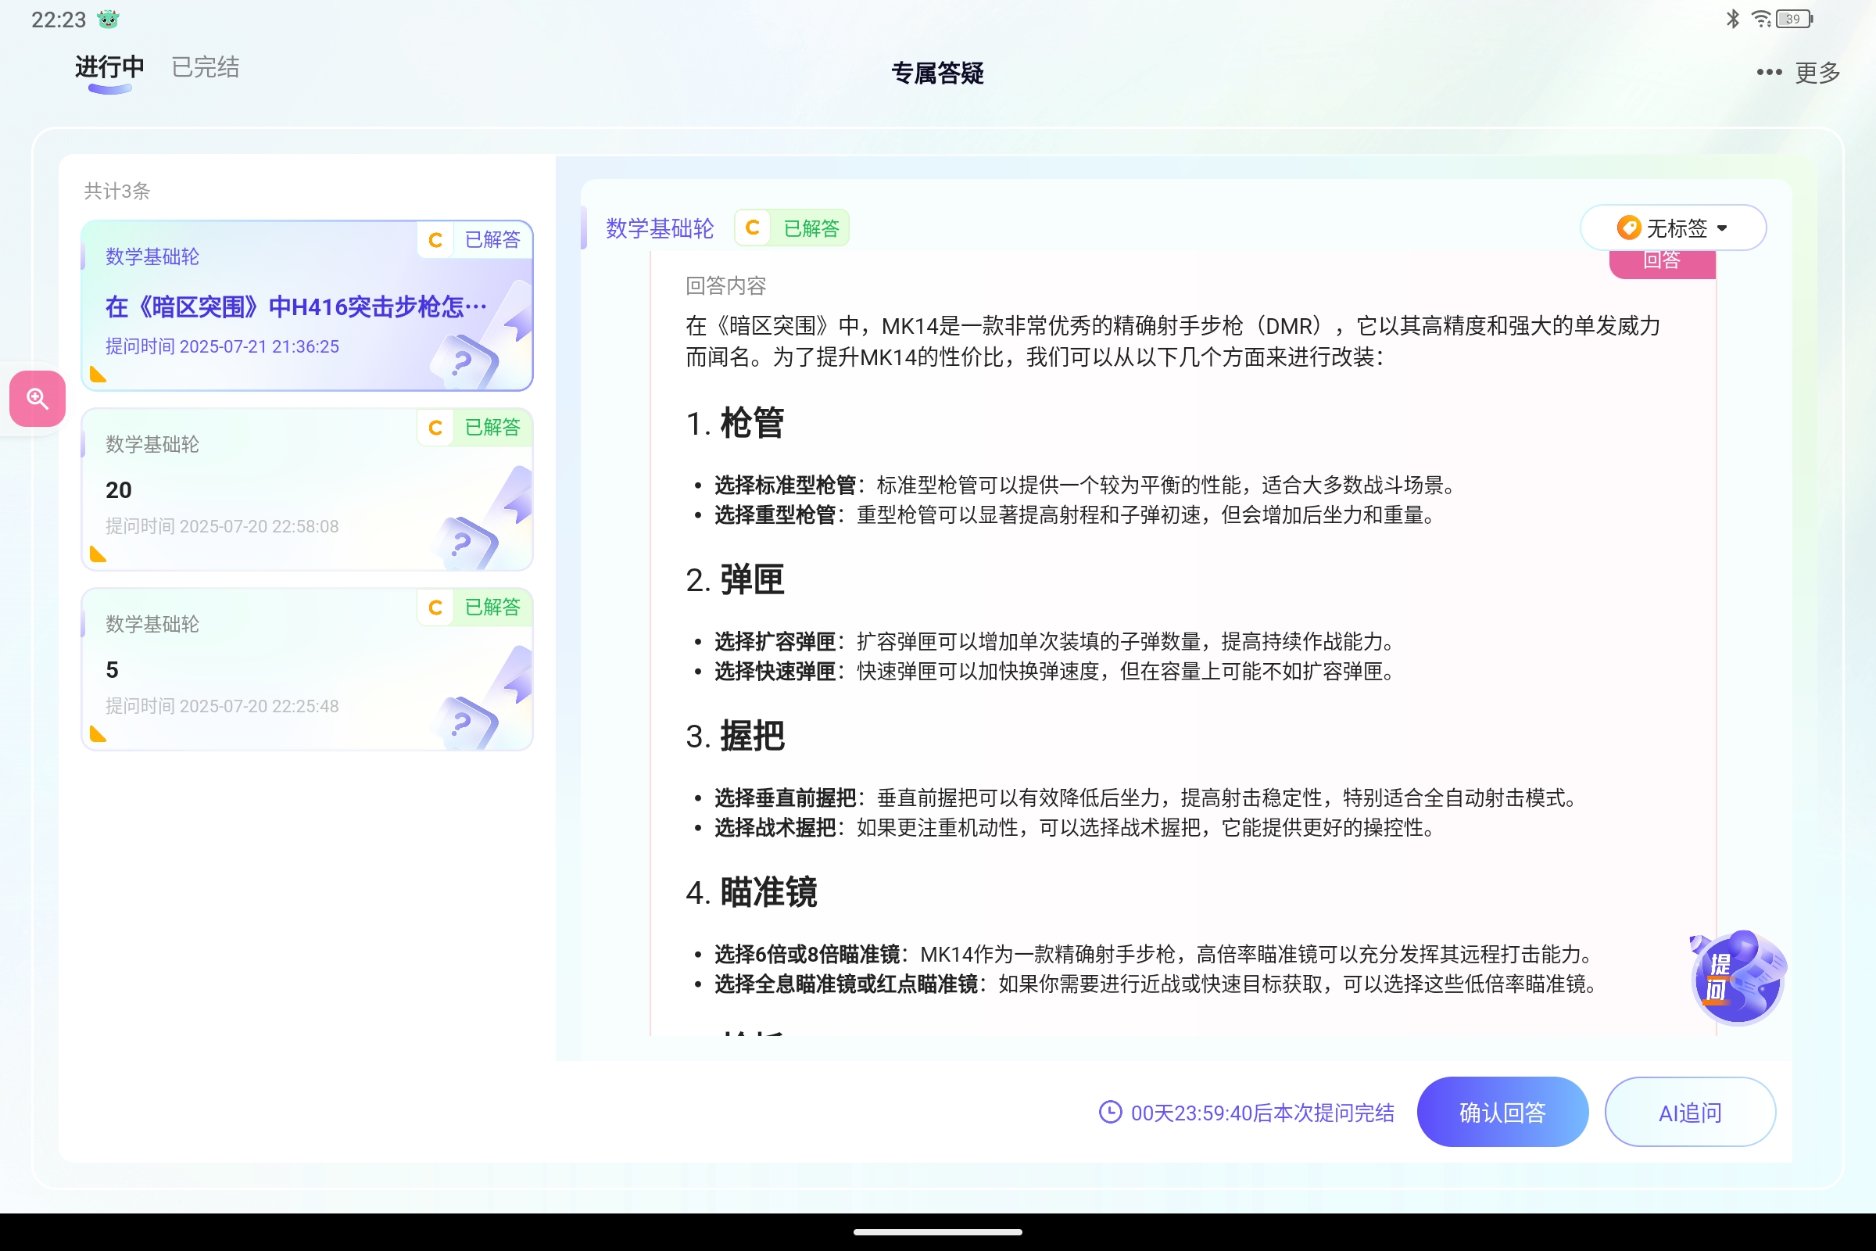The height and width of the screenshot is (1251, 1876).
Task: Switch to the 进行中 tab
Action: [x=109, y=68]
